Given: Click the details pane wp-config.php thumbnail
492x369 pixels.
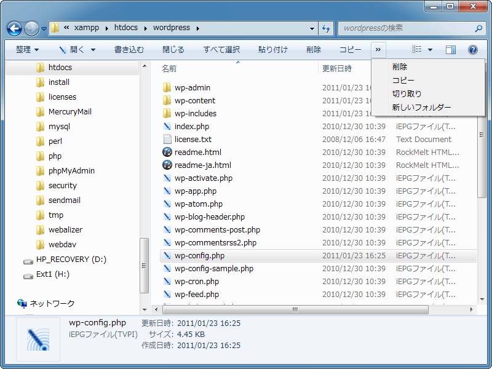Looking at the screenshot, I should [38, 339].
